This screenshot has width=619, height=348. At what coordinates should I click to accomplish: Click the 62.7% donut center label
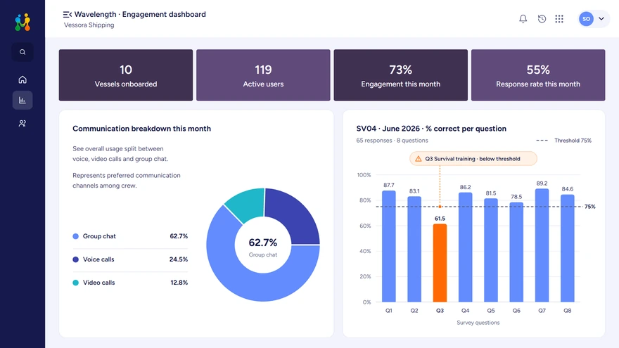[x=263, y=243]
